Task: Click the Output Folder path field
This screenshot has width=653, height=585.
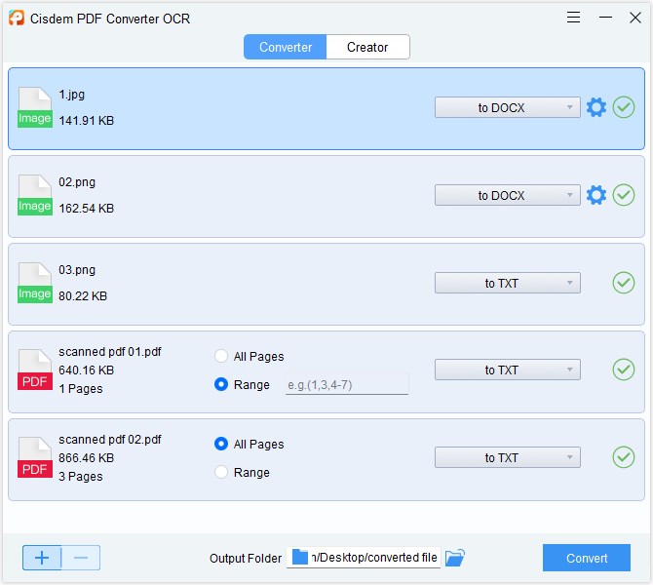Action: tap(364, 557)
